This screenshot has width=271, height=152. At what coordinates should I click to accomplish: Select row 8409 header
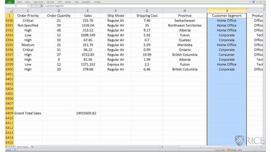pos(9,113)
